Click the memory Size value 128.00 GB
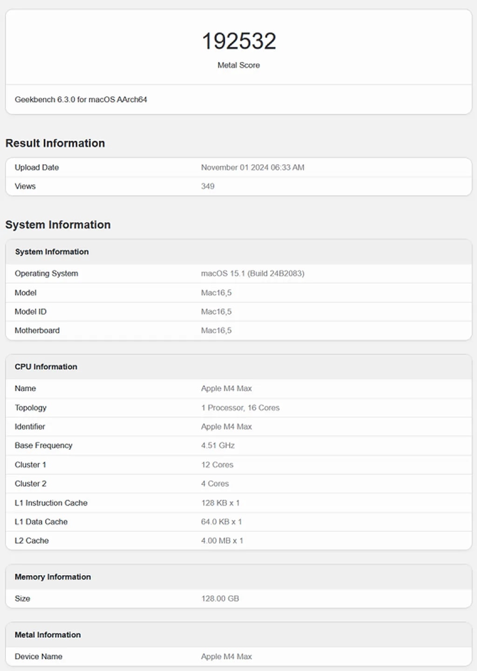477x671 pixels. click(x=220, y=599)
